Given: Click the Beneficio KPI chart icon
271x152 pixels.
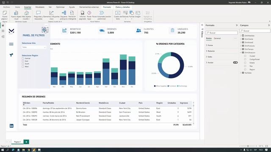Looking at the screenshot, I should [x=64, y=30].
